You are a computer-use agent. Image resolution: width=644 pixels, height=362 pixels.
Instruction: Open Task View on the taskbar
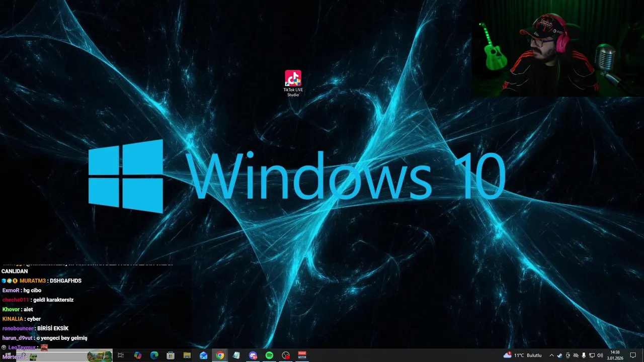pyautogui.click(x=121, y=355)
